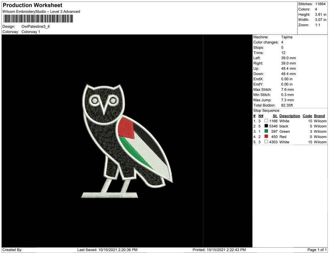Click the black color swatch in stop 2
This screenshot has width=329, height=253.
click(x=266, y=126)
